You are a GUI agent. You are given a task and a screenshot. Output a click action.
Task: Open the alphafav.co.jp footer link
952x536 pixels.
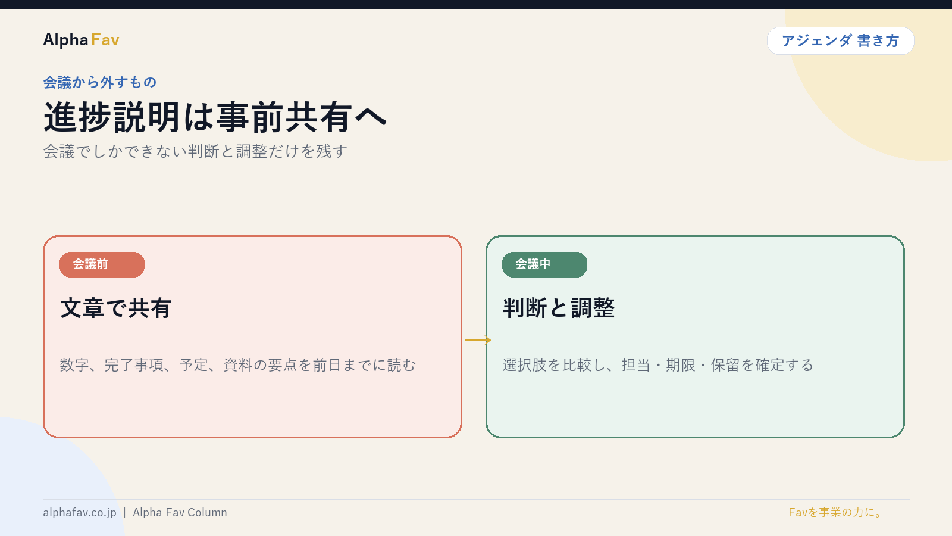[x=80, y=512]
